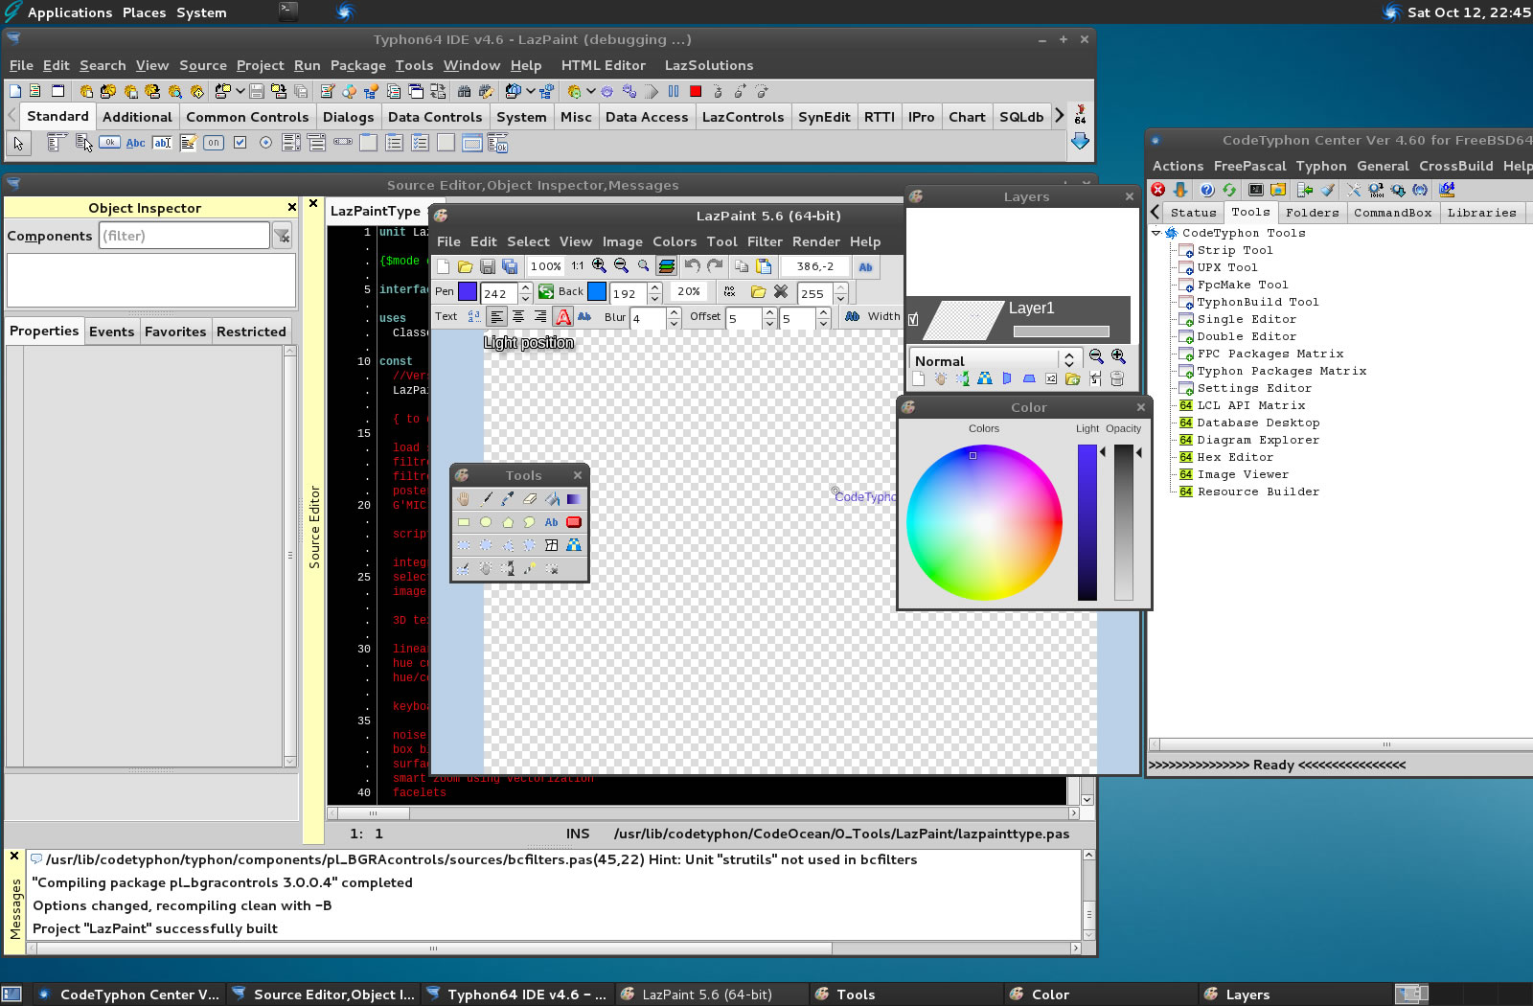Select the Texture mapping tool
Image resolution: width=1533 pixels, height=1006 pixels.
[574, 545]
